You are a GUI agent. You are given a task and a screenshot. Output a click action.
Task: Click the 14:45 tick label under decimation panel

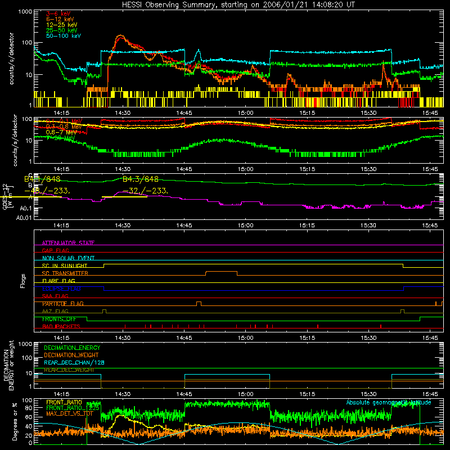coord(184,394)
